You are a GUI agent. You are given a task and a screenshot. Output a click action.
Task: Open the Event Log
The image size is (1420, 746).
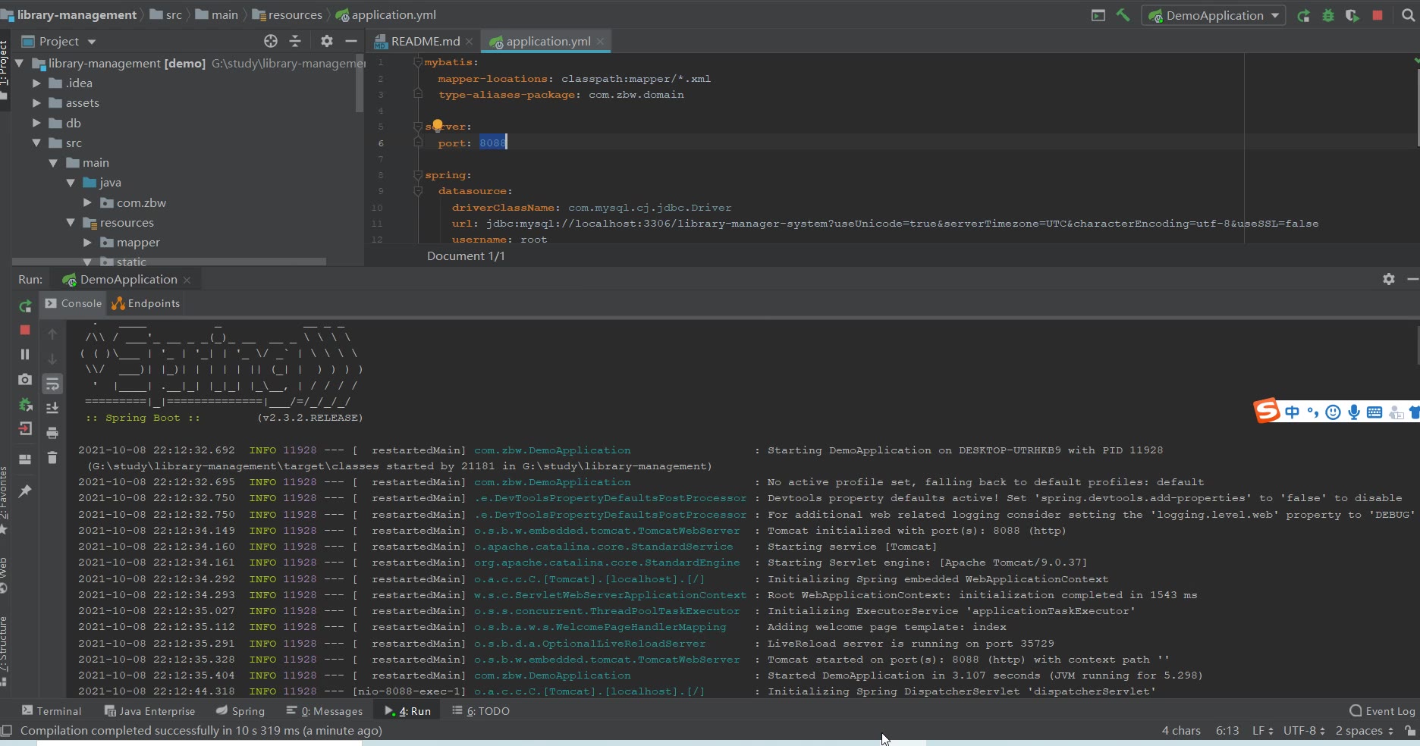(x=1382, y=711)
